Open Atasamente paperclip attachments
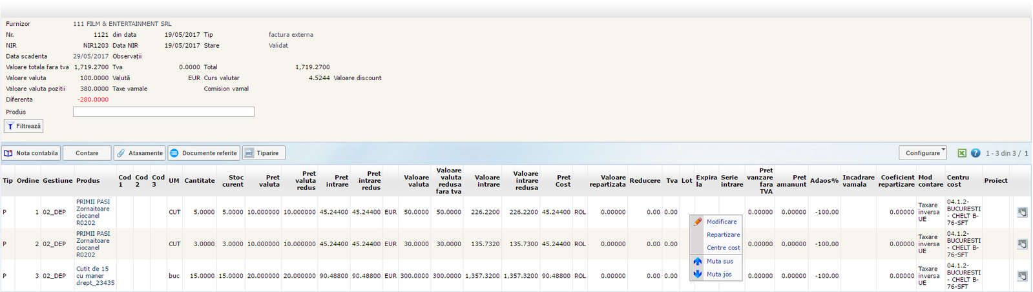The width and height of the screenshot is (1033, 292). [140, 153]
